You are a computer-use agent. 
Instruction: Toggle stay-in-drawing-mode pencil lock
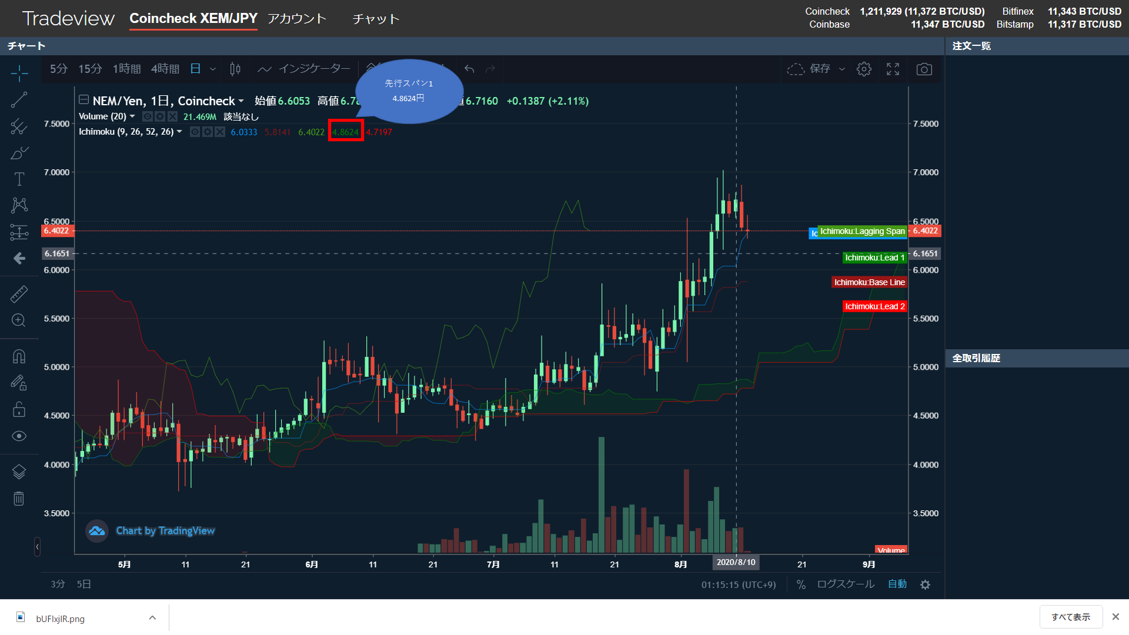coord(19,383)
